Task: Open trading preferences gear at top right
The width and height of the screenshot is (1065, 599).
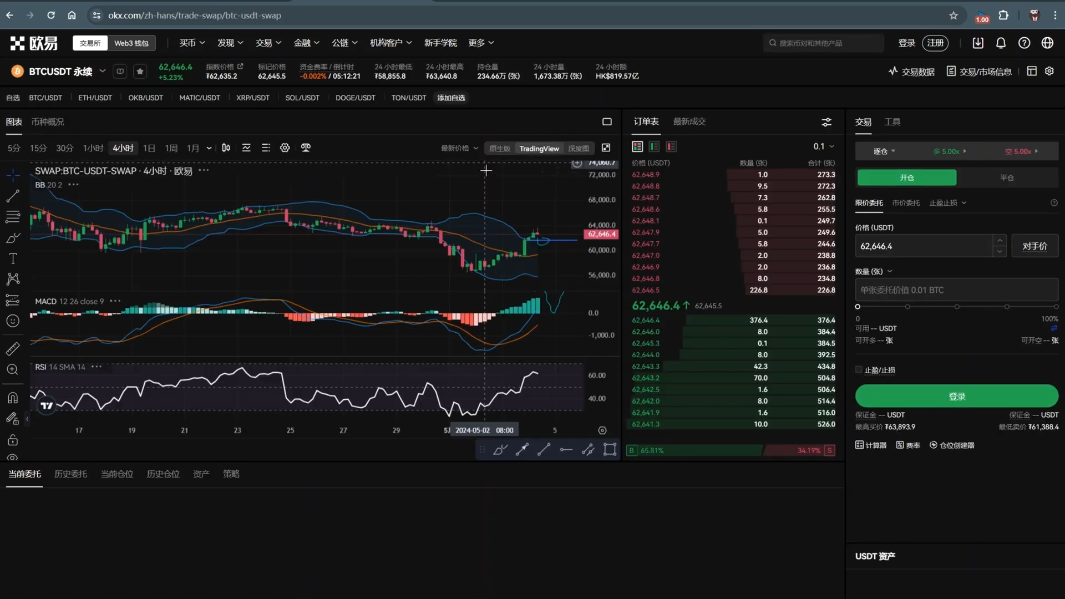Action: 1049,71
